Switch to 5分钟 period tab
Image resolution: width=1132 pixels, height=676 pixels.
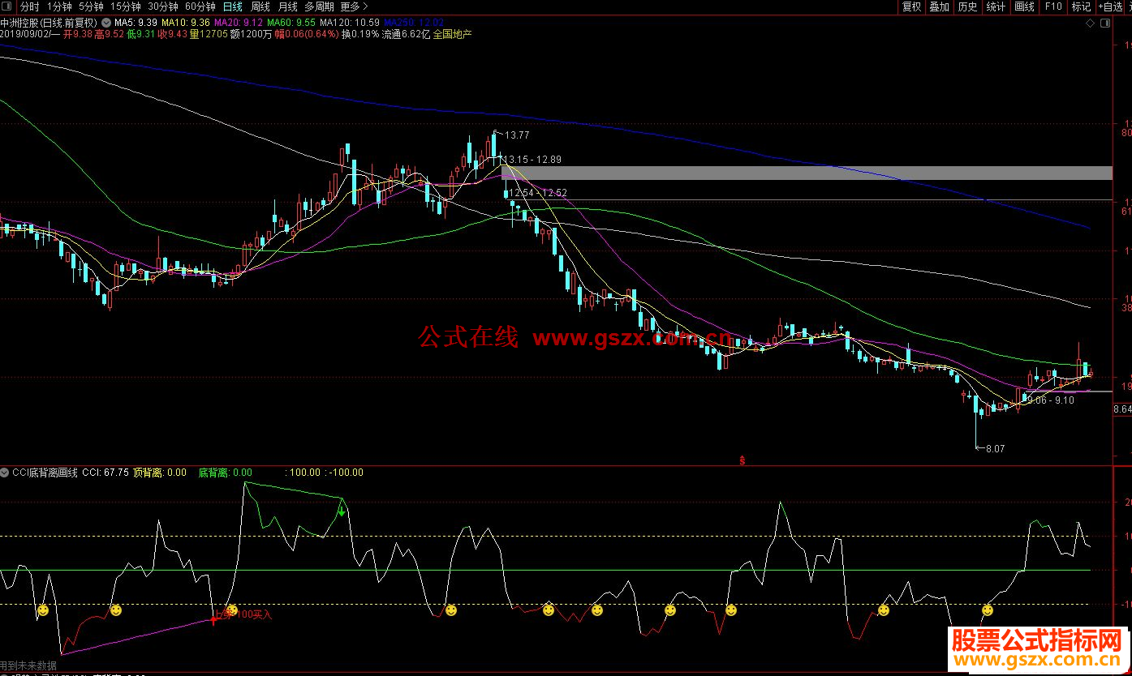coord(91,6)
